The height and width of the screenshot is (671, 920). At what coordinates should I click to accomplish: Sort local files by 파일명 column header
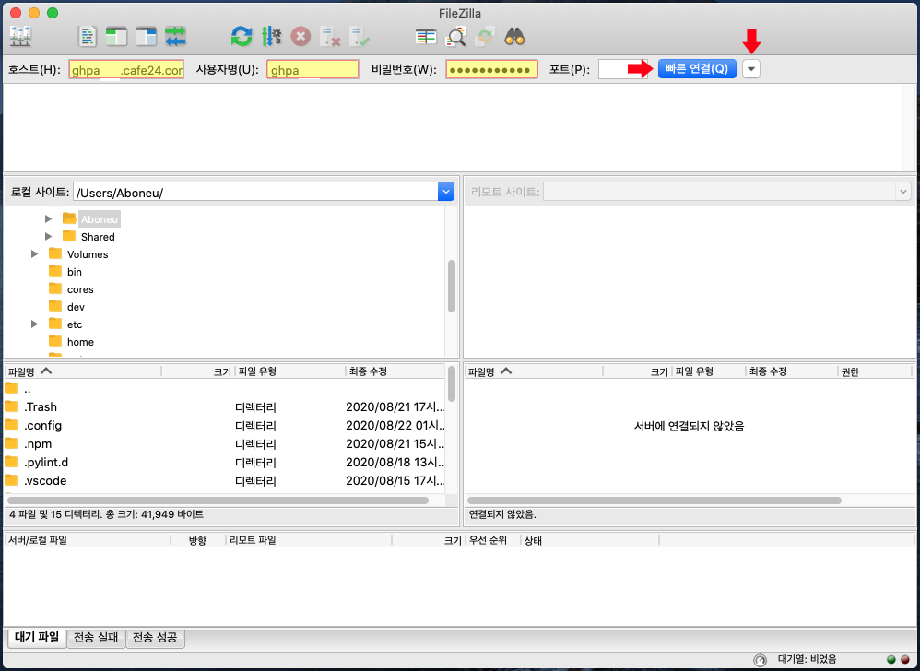tap(83, 371)
